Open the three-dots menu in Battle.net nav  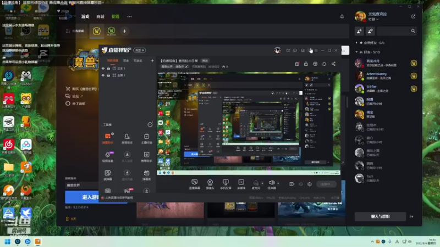coord(129,16)
